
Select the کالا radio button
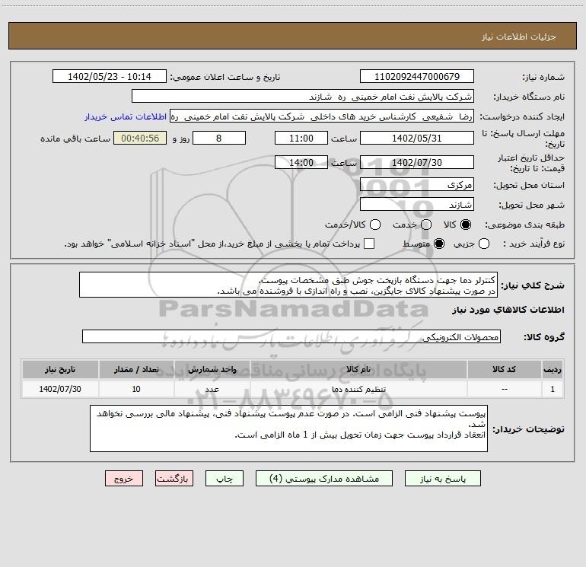tap(466, 225)
